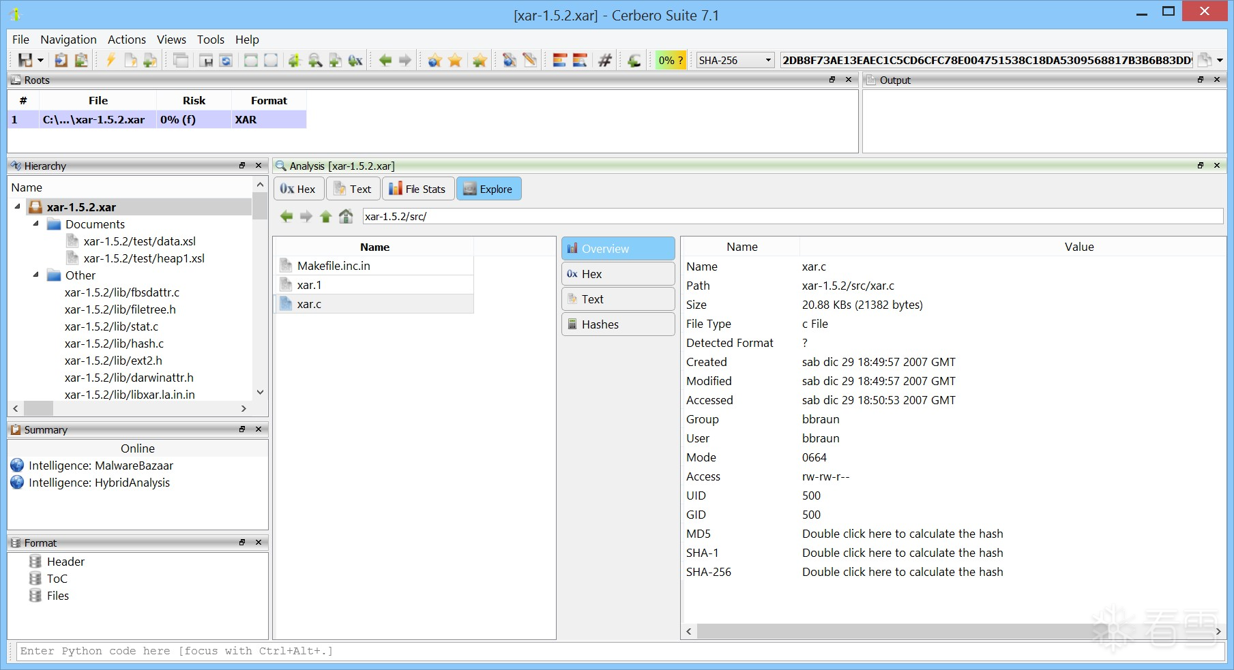Go to the home folder in Explore view
Viewport: 1234px width, 670px height.
346,217
